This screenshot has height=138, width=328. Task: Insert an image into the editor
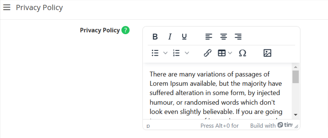pyautogui.click(x=267, y=53)
